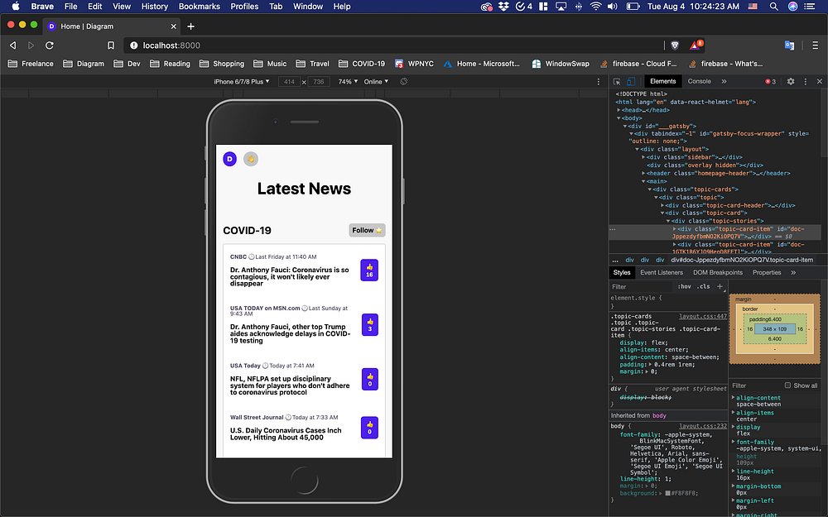The image size is (828, 517).
Task: Enable the Show all checkbox in computed styles
Action: [x=787, y=385]
